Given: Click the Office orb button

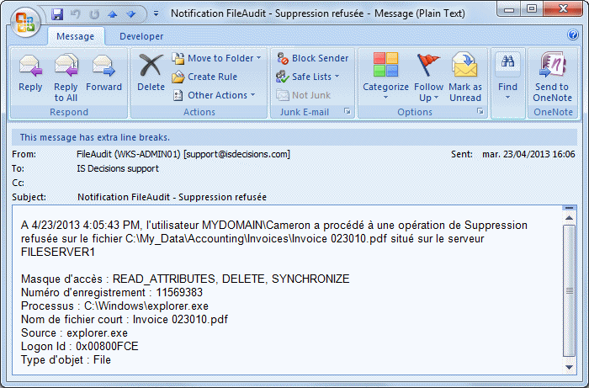Looking at the screenshot, I should [x=24, y=19].
